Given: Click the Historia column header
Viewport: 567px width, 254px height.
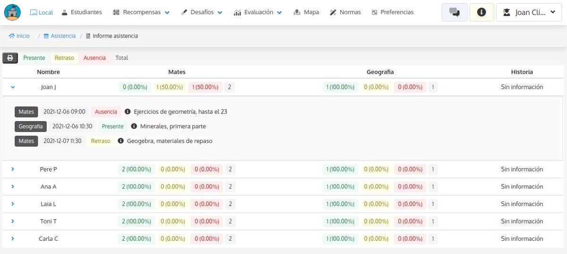Looking at the screenshot, I should (x=522, y=72).
